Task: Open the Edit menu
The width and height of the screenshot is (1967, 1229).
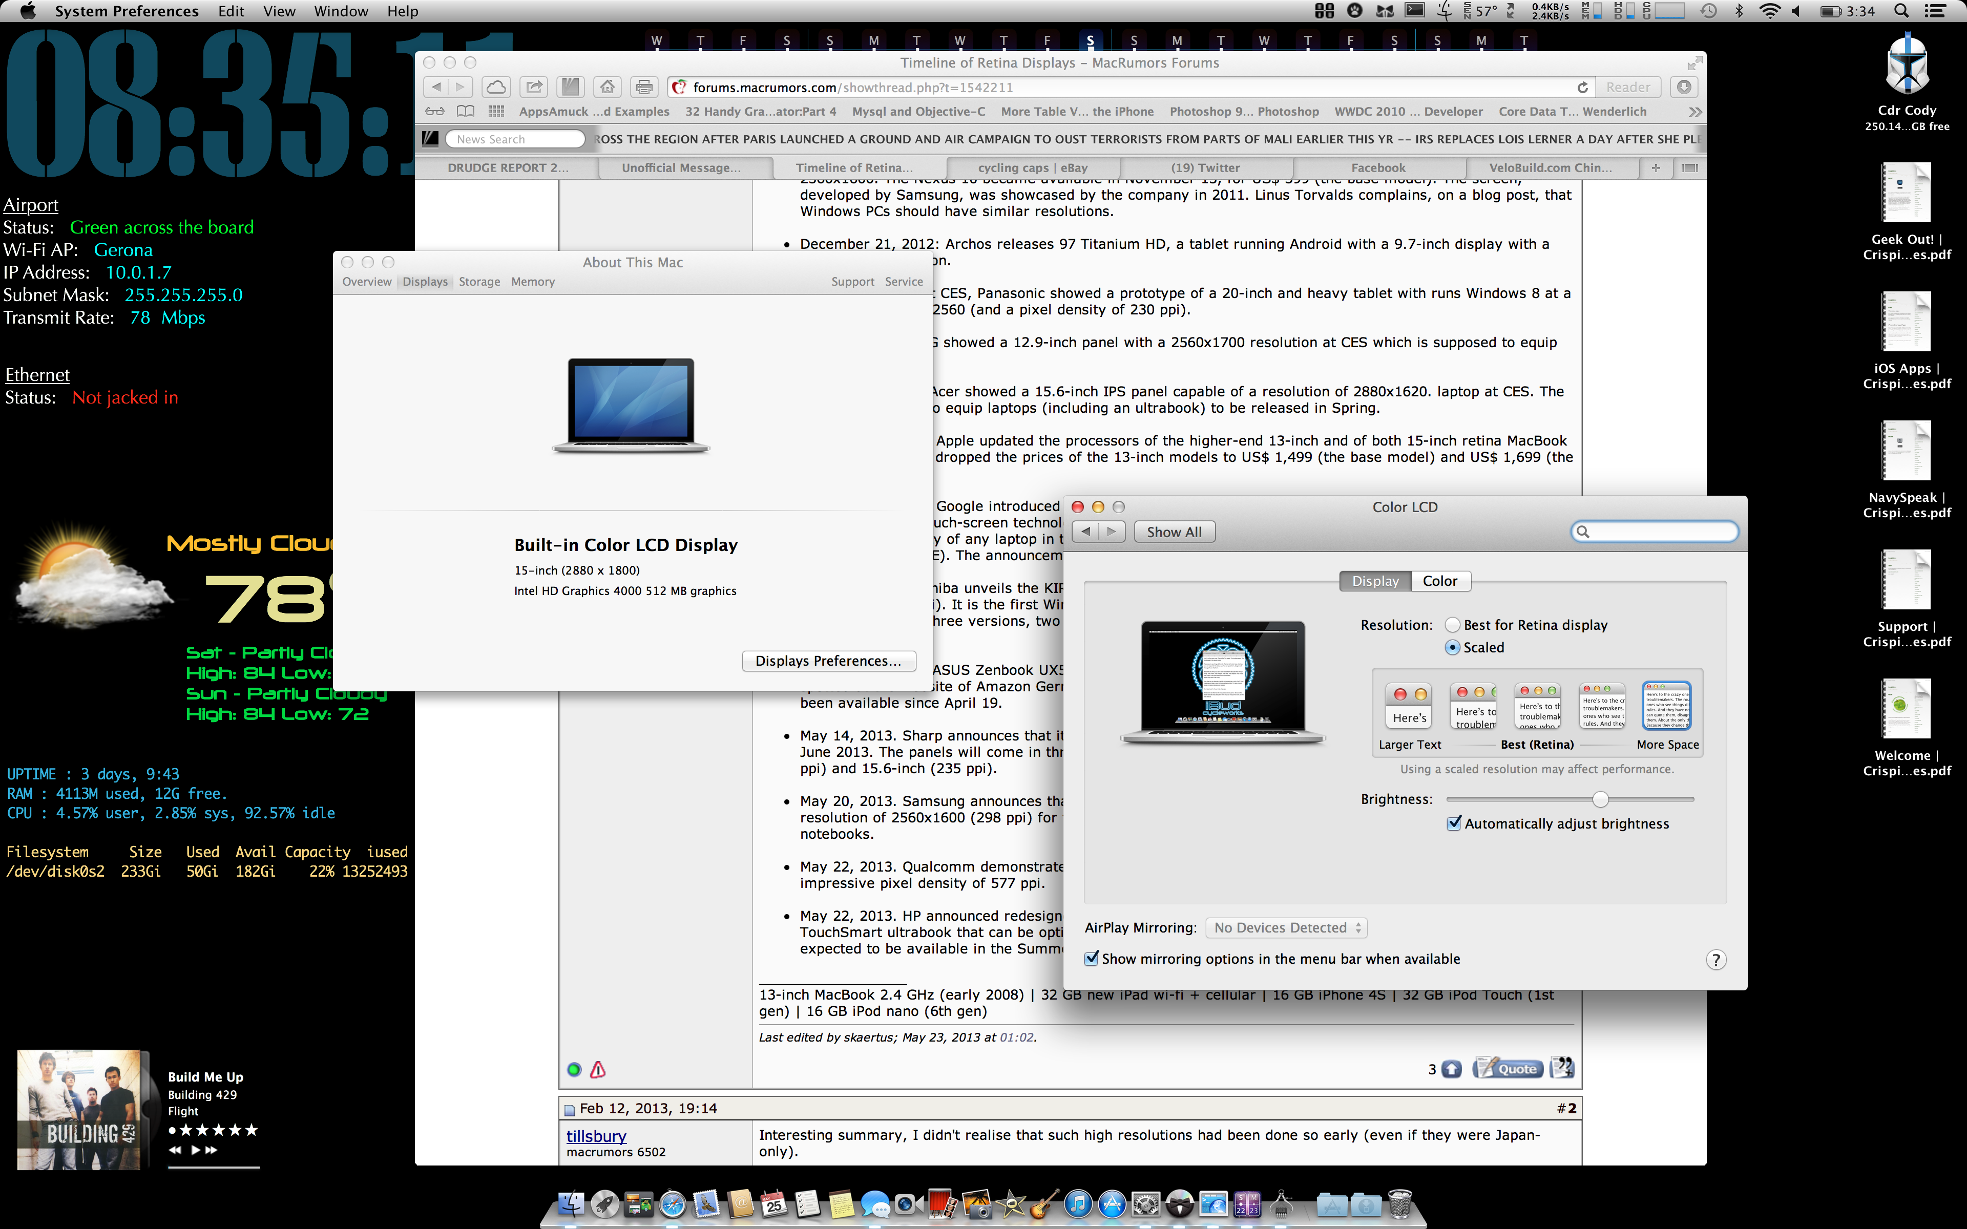Action: (x=231, y=11)
